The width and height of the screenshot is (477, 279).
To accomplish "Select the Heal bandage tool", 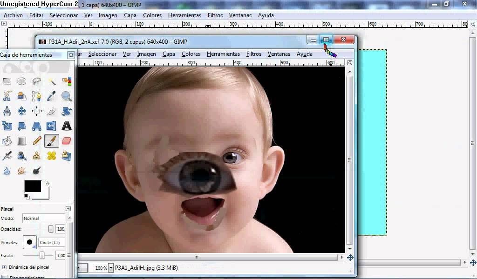I will (52, 156).
